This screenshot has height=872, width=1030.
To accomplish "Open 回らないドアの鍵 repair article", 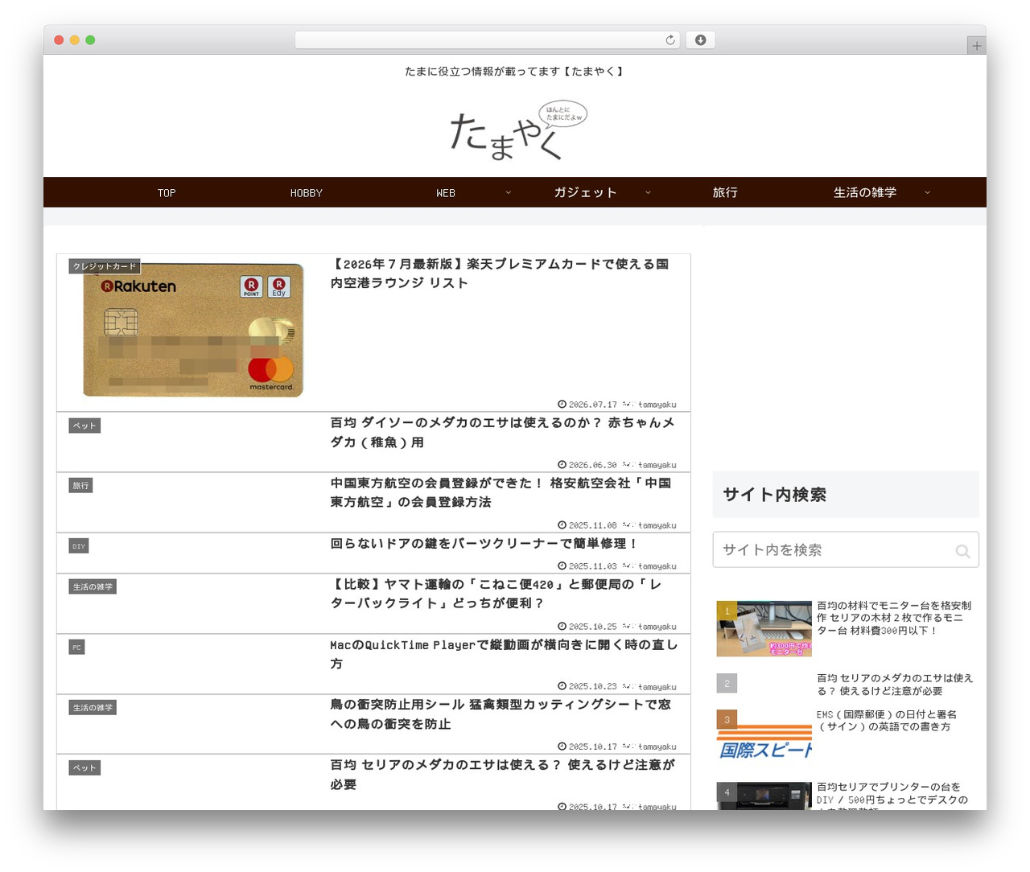I will tap(484, 544).
